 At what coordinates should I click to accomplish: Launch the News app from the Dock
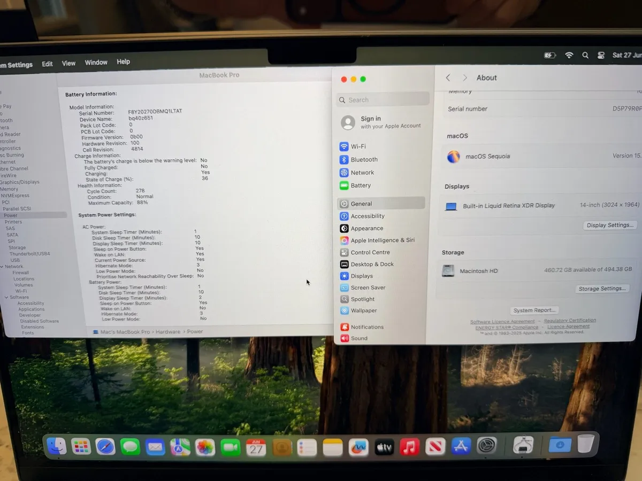[x=435, y=447]
